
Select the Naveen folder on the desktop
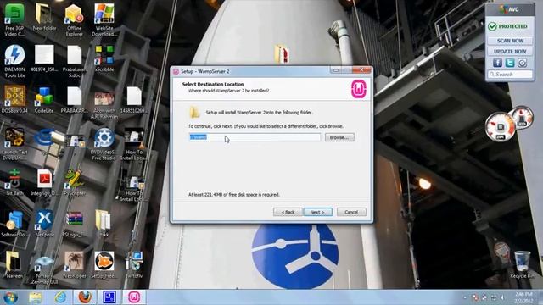(x=14, y=265)
